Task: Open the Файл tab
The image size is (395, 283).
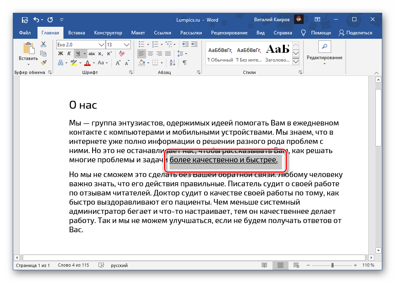Action: tap(25, 33)
